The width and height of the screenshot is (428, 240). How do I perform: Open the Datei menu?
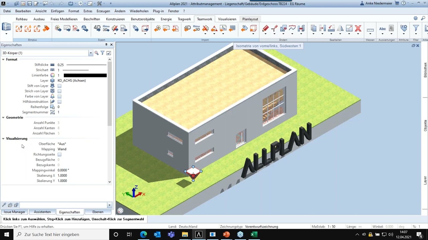tap(7, 11)
